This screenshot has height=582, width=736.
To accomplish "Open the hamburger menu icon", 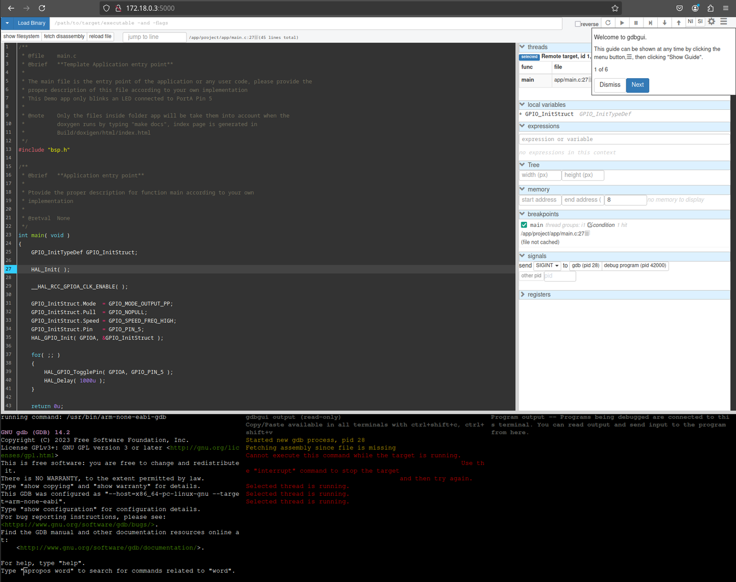I will coord(724,21).
